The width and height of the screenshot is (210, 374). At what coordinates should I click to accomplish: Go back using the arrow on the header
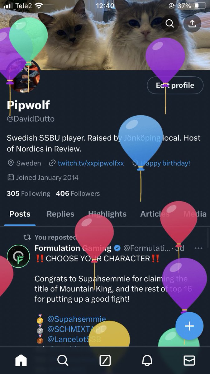17,23
